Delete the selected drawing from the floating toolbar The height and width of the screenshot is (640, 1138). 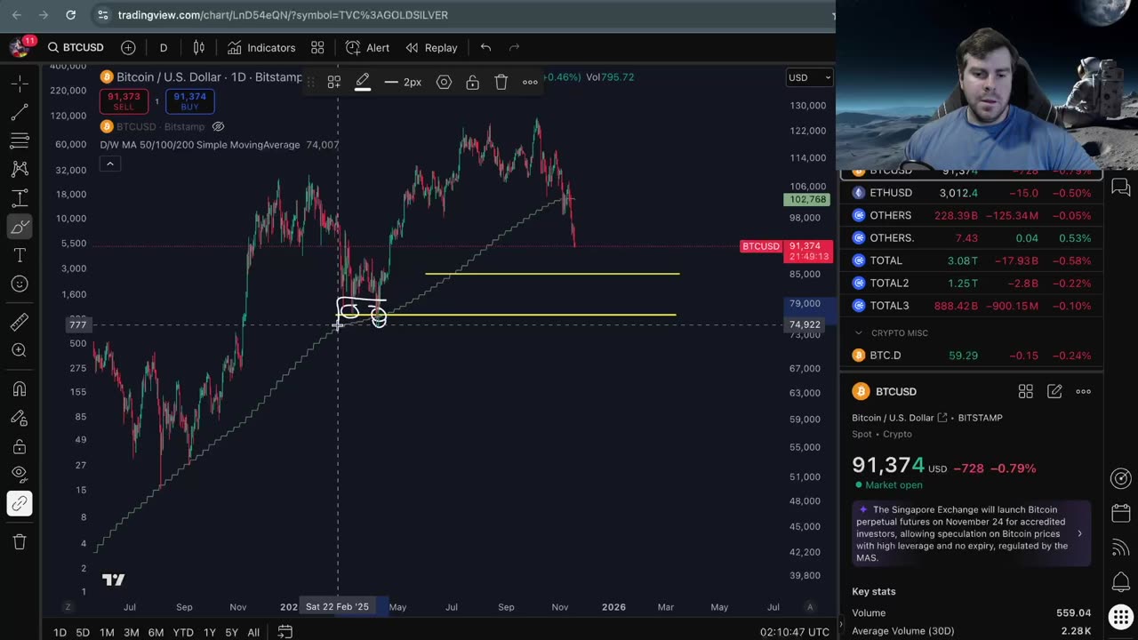coord(501,82)
